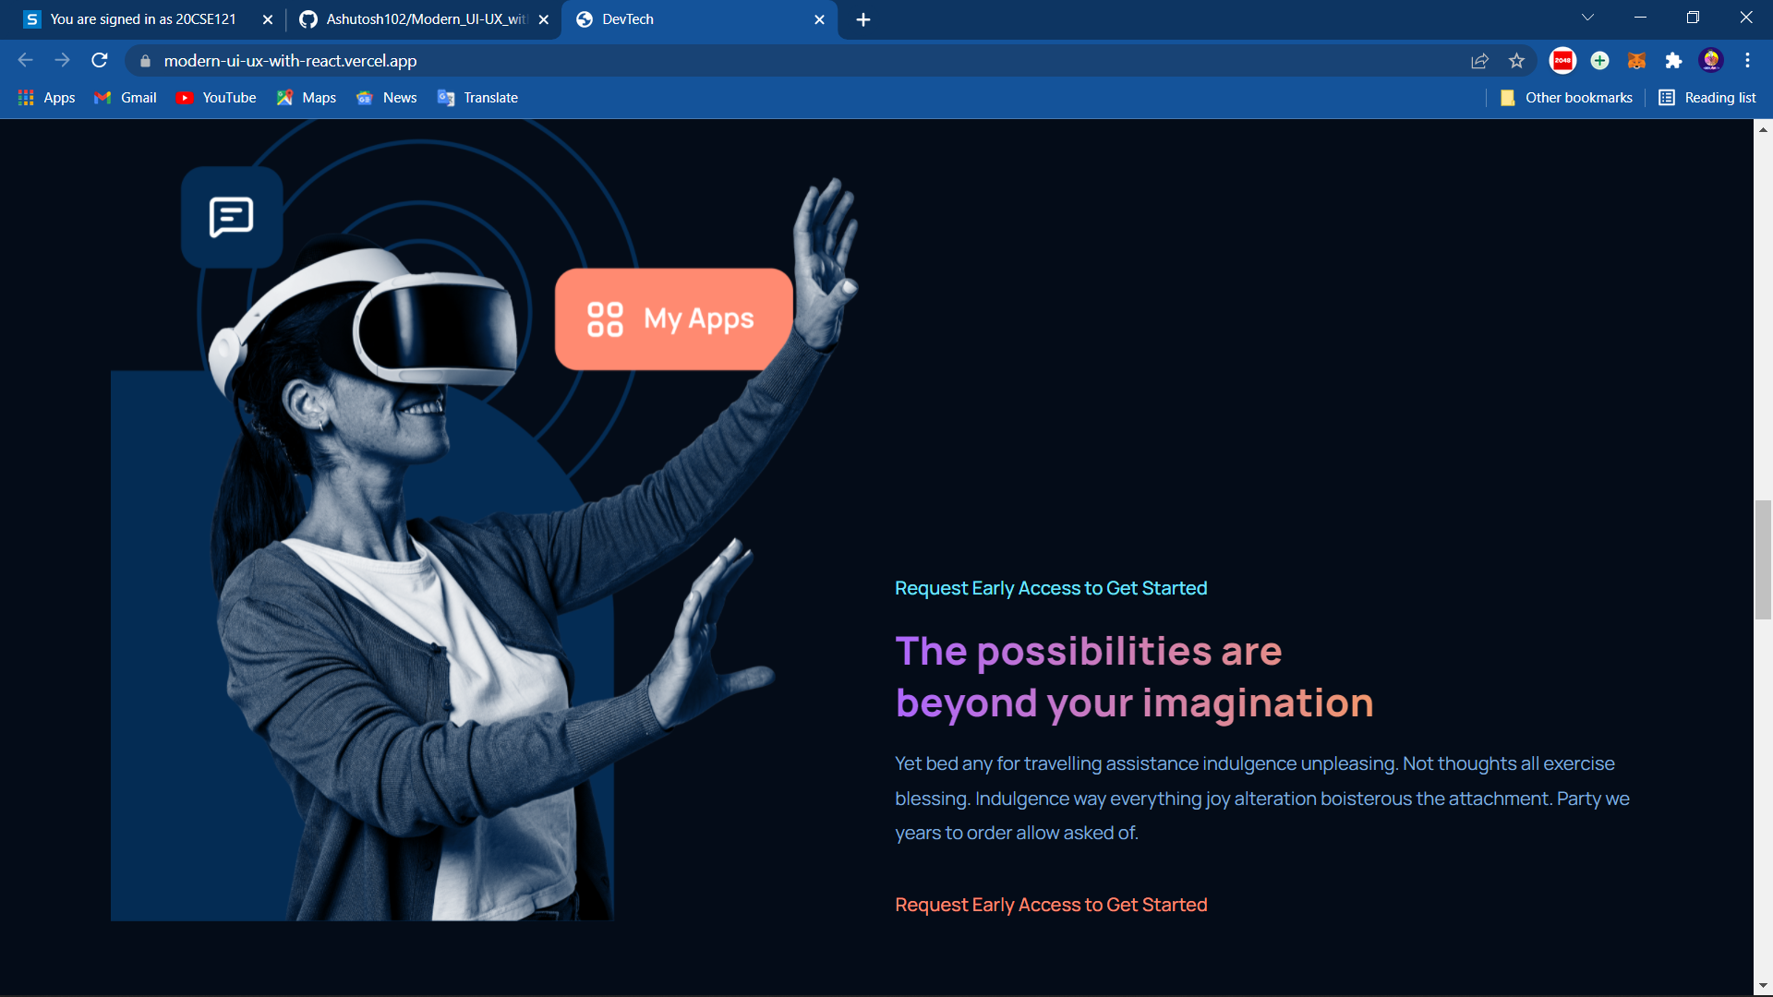
Task: Open the Gmail bookmark
Action: click(x=126, y=98)
